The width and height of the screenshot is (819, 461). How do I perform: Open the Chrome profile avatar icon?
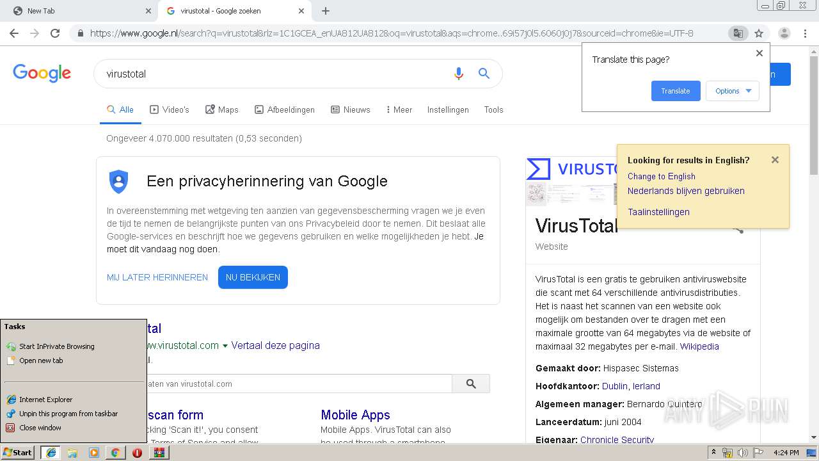coord(784,33)
